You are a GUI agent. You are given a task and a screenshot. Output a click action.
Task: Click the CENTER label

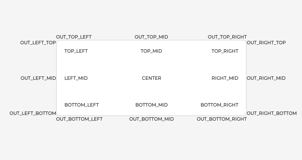click(151, 78)
